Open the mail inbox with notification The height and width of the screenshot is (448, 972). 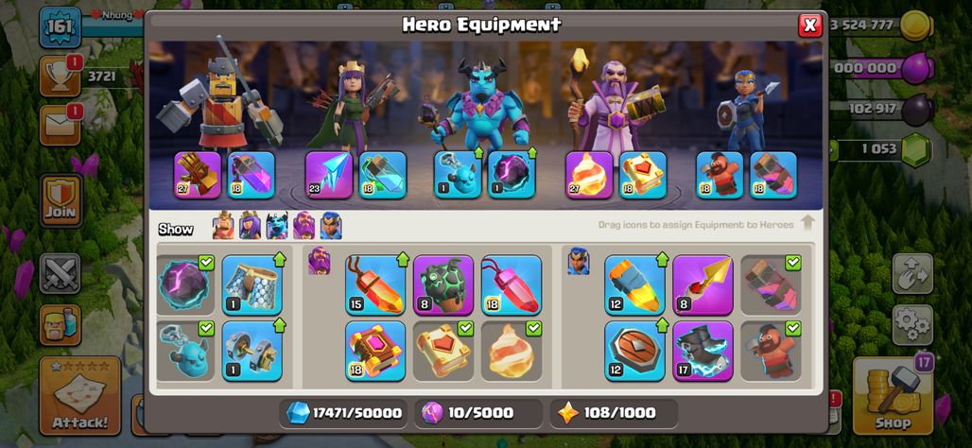tap(61, 126)
